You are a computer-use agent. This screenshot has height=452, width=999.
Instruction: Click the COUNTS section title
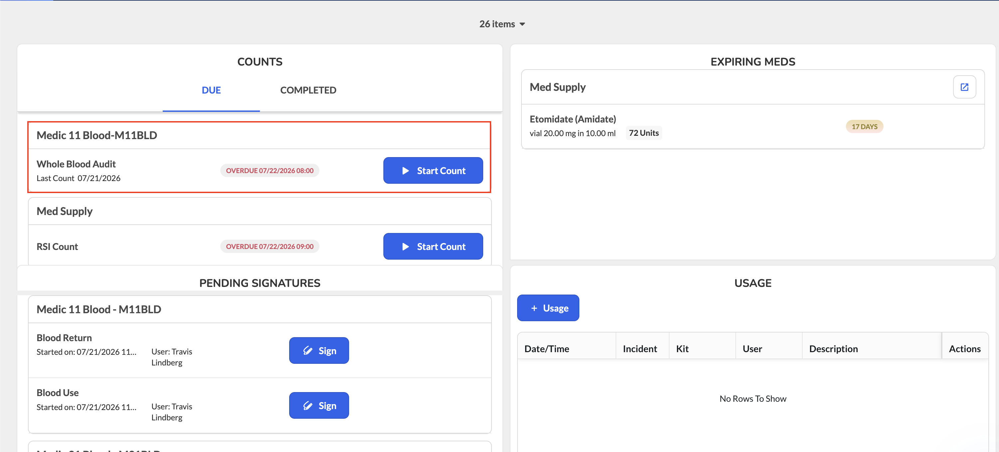point(260,62)
